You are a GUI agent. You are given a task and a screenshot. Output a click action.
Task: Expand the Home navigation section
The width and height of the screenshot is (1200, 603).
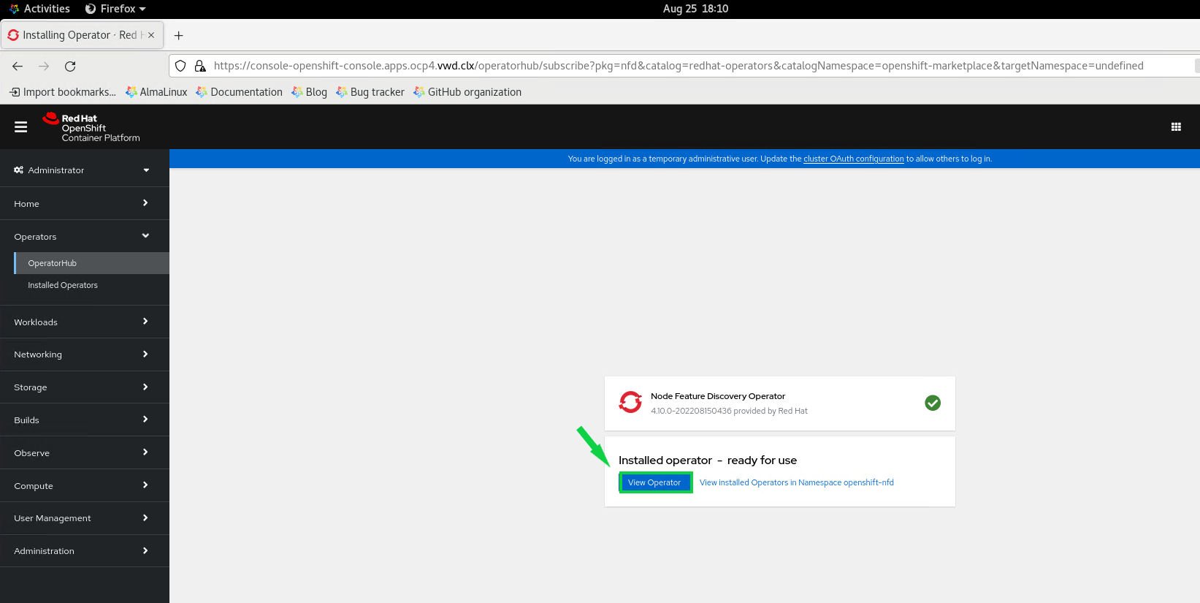(x=85, y=203)
